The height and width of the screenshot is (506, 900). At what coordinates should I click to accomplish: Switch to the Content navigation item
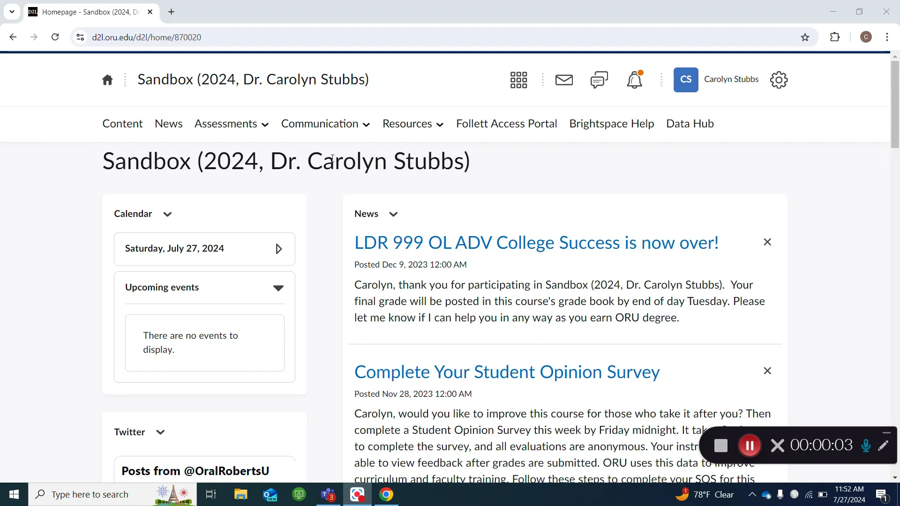click(122, 124)
